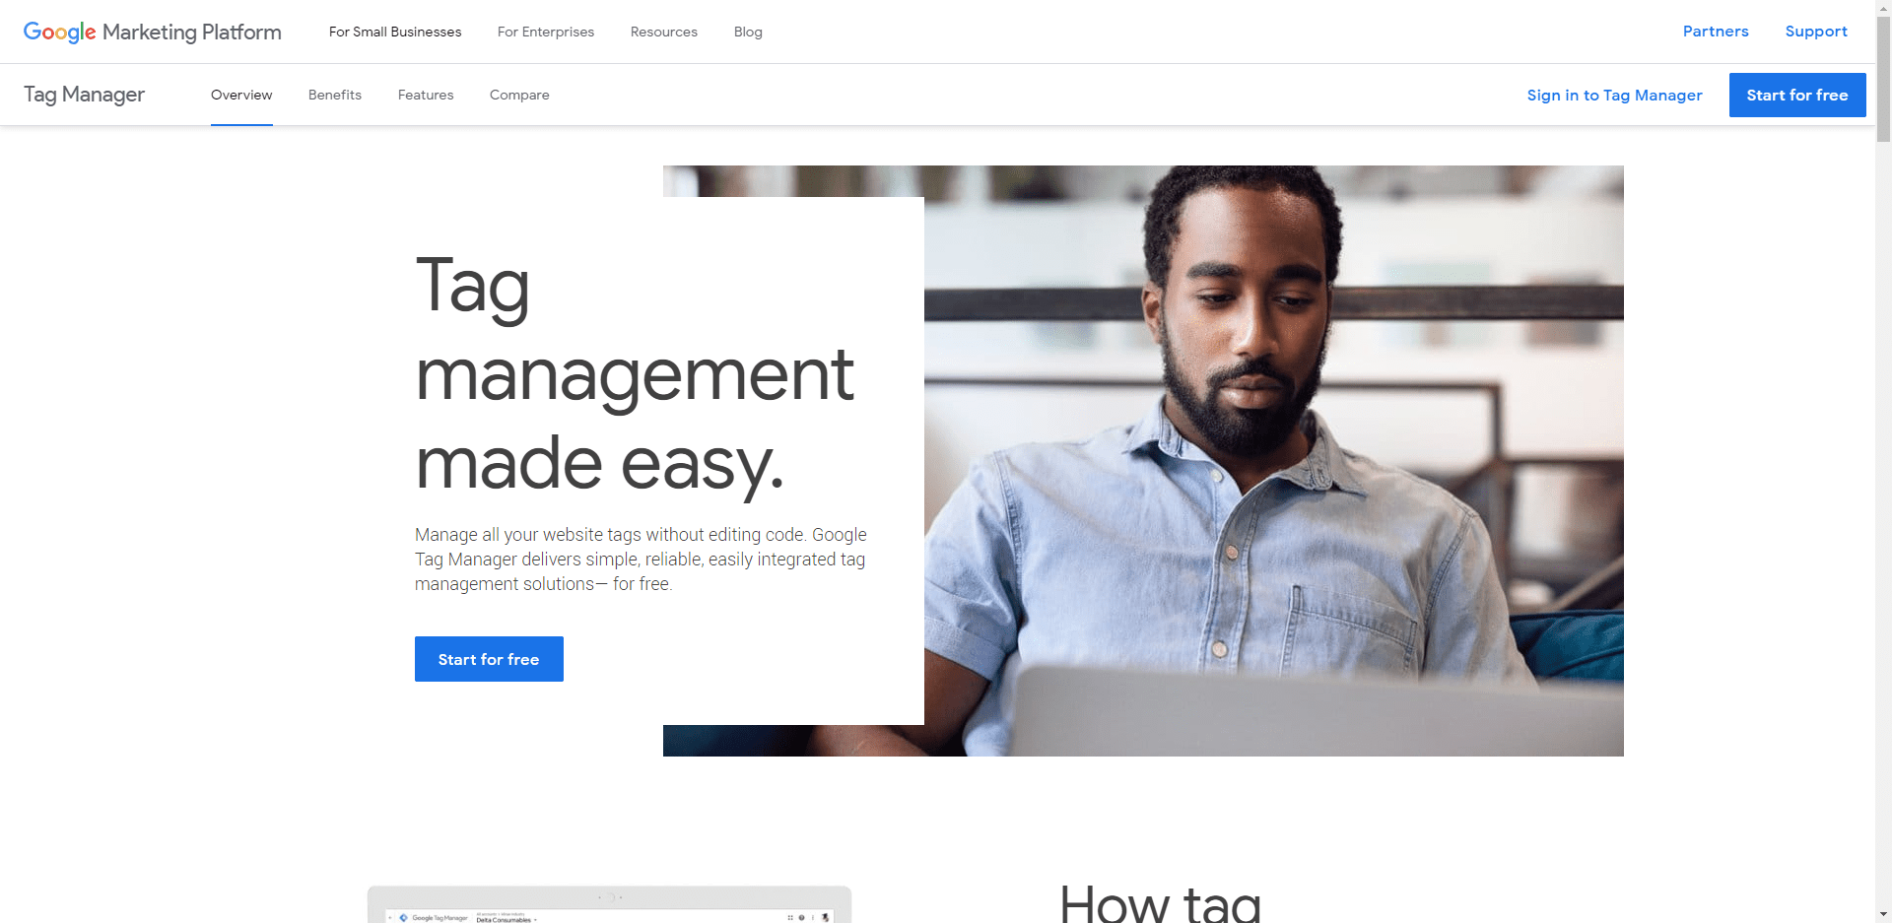Click the scrollbar down arrow

1883,915
